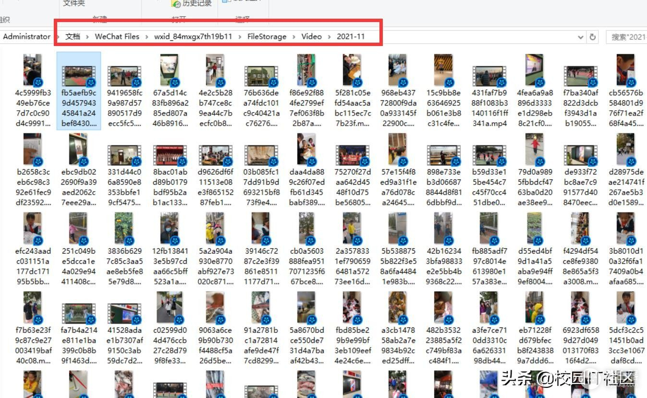The width and height of the screenshot is (647, 398).
Task: Expand the chevron after 文档 breadcrumb
Action: pyautogui.click(x=87, y=36)
